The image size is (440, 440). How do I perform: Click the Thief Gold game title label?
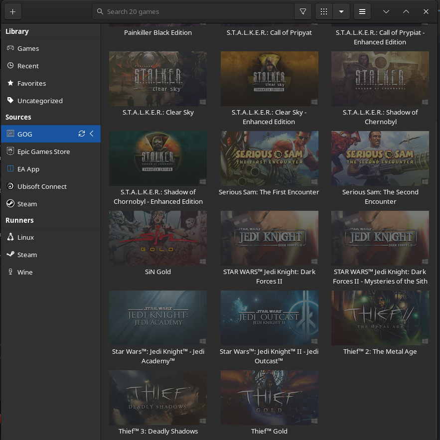click(269, 431)
